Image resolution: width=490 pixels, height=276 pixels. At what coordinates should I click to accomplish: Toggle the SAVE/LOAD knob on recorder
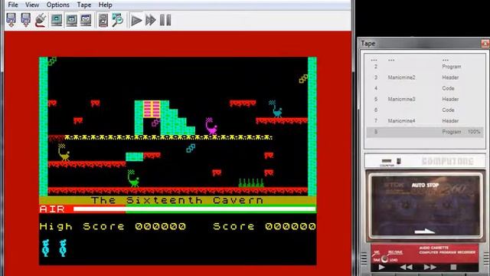point(384,258)
